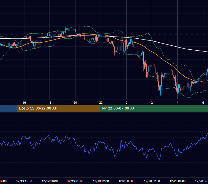
Task: Click the 12/19 18:00 time label
Action: 50,181
